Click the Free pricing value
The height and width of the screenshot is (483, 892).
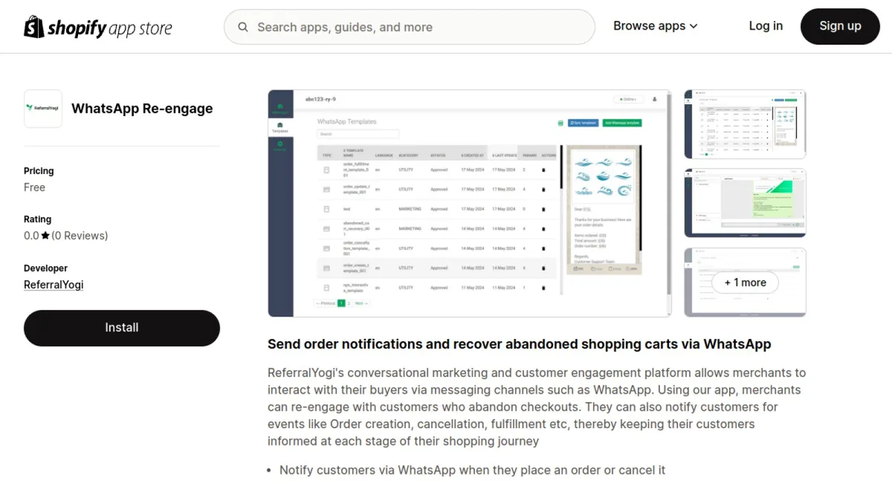click(34, 187)
